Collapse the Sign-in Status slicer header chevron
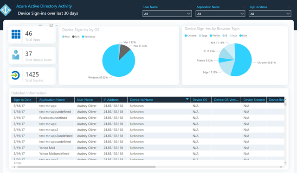Image resolution: width=297 pixels, height=173 pixels. [x=289, y=7]
